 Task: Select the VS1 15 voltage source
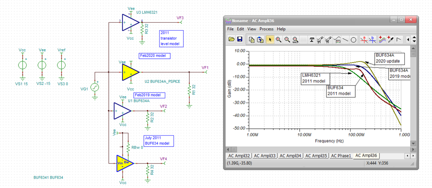click(22, 65)
